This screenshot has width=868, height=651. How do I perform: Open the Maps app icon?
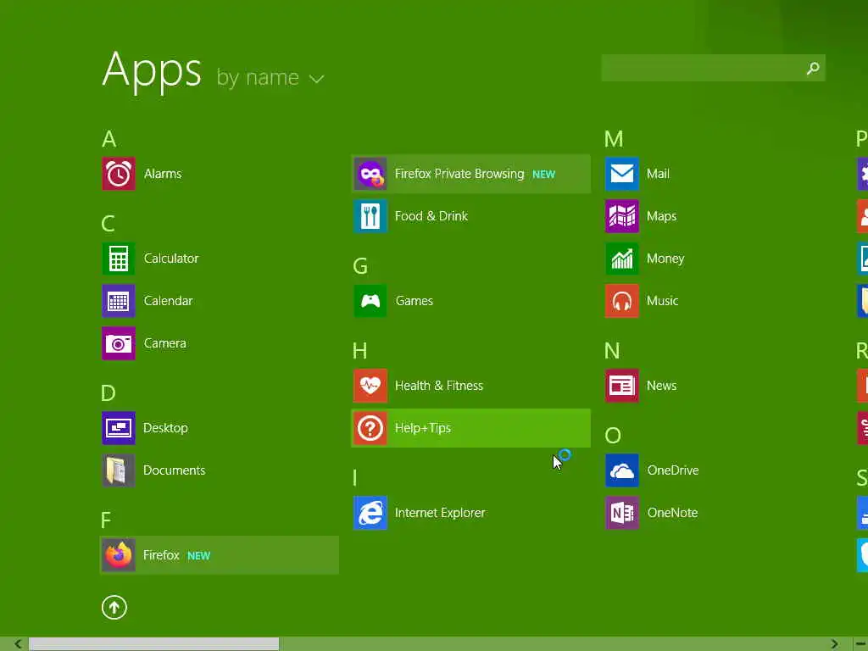[x=622, y=216]
